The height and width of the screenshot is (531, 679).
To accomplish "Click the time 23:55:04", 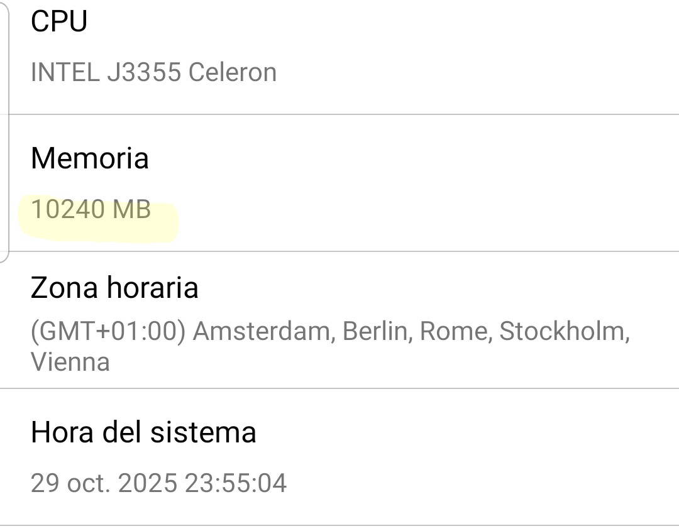I will (235, 483).
